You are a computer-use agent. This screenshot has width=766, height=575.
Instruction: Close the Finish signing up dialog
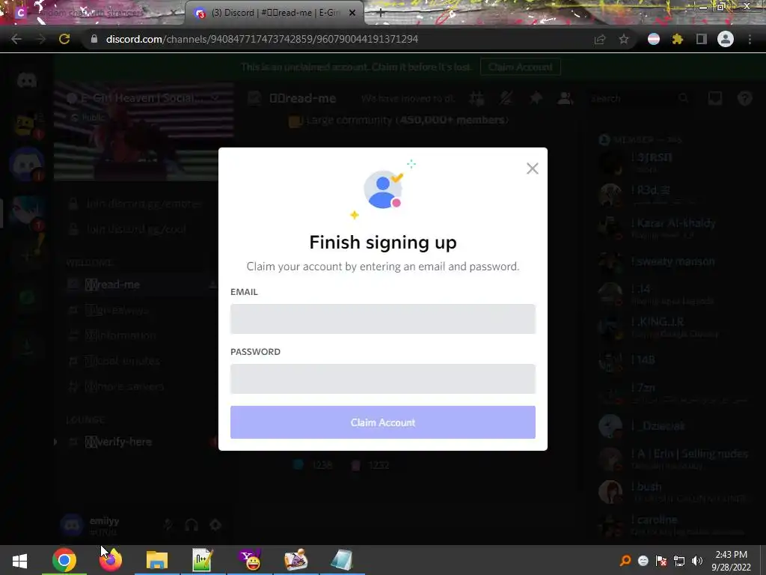pyautogui.click(x=533, y=168)
